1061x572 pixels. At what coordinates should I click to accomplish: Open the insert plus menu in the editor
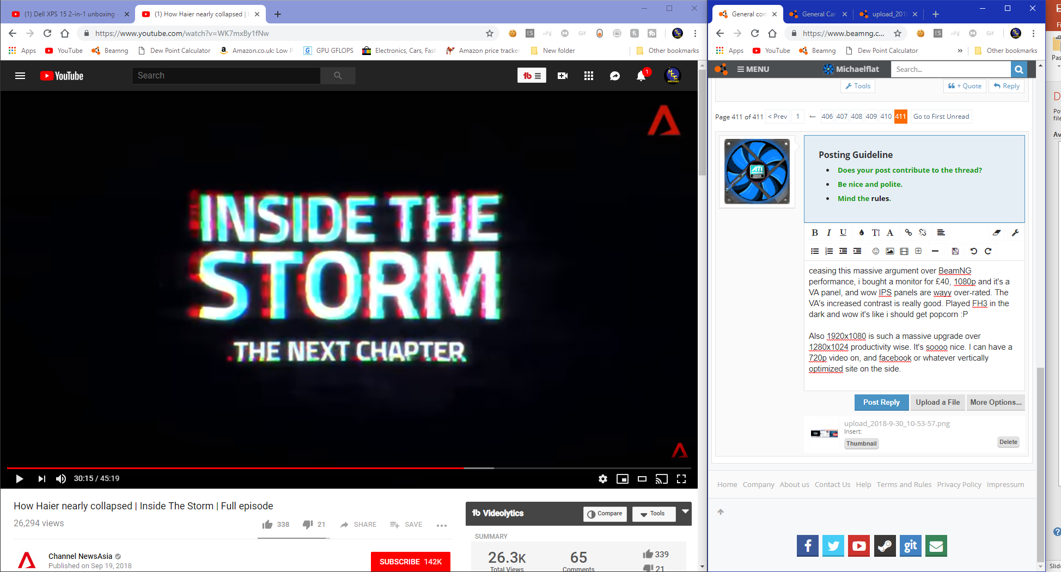point(918,251)
